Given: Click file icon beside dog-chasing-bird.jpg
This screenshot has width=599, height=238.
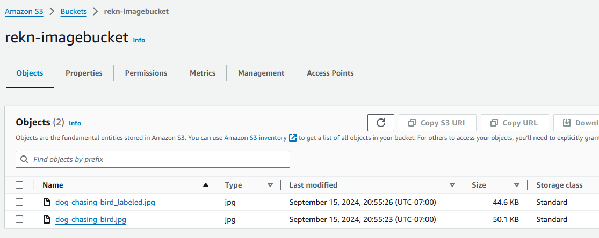Looking at the screenshot, I should click(47, 219).
